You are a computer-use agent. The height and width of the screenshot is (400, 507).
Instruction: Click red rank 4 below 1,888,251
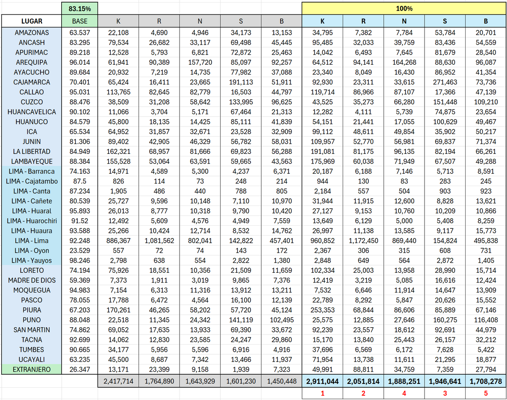point(405,394)
